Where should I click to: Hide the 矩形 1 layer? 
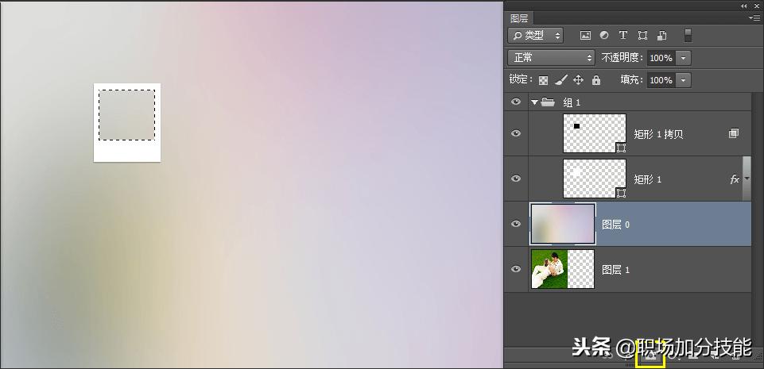(x=516, y=179)
